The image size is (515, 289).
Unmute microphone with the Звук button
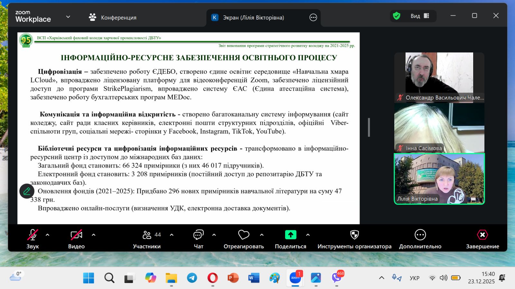point(33,235)
